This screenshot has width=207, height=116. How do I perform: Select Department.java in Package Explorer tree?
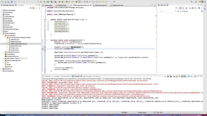(x=16, y=46)
